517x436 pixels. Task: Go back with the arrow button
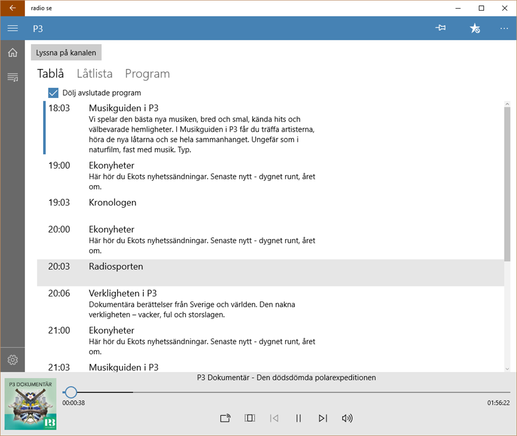pos(12,8)
